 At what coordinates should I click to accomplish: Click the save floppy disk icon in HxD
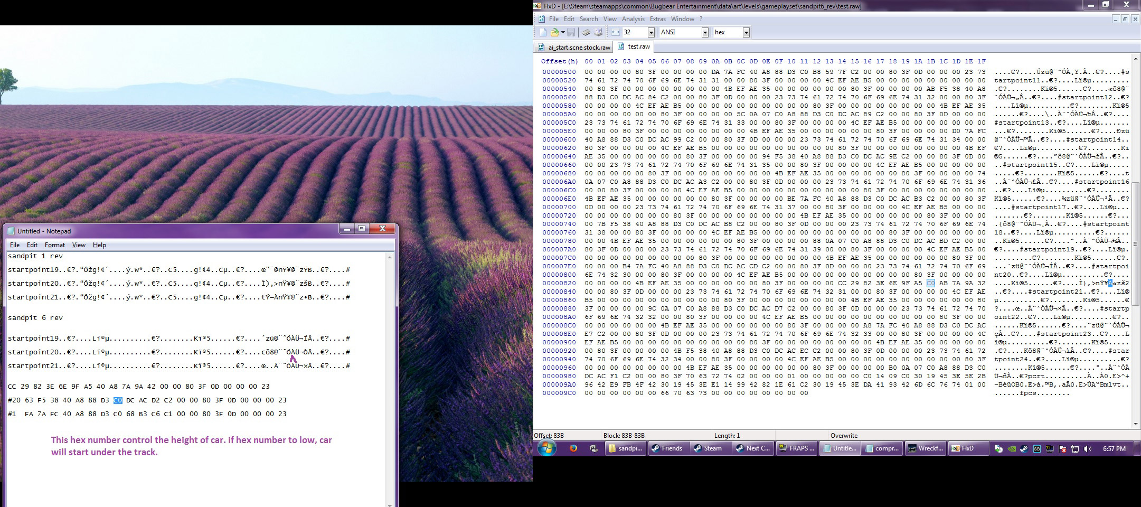pos(571,32)
